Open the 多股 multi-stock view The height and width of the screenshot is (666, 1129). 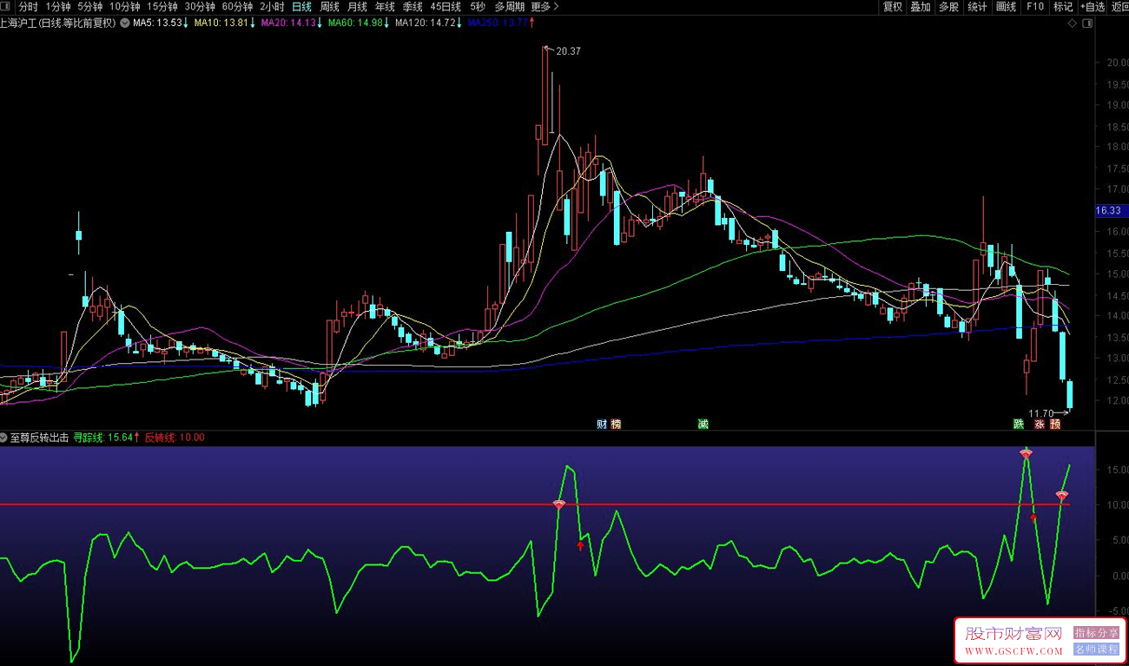tap(949, 6)
